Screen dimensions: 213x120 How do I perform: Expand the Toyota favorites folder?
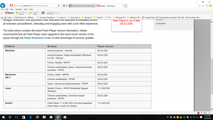click(99, 18)
